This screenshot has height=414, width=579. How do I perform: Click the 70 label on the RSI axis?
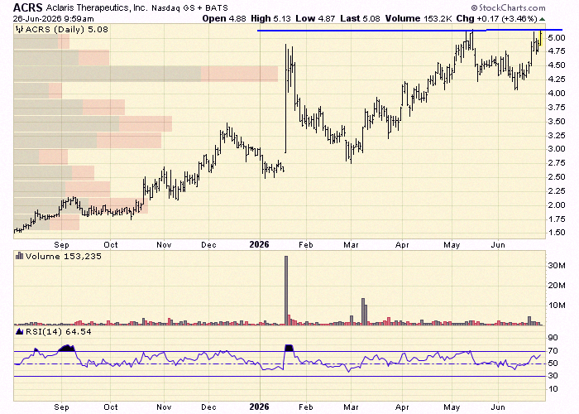553,350
